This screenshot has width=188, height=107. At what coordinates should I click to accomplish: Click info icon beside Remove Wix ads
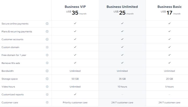[47, 63]
